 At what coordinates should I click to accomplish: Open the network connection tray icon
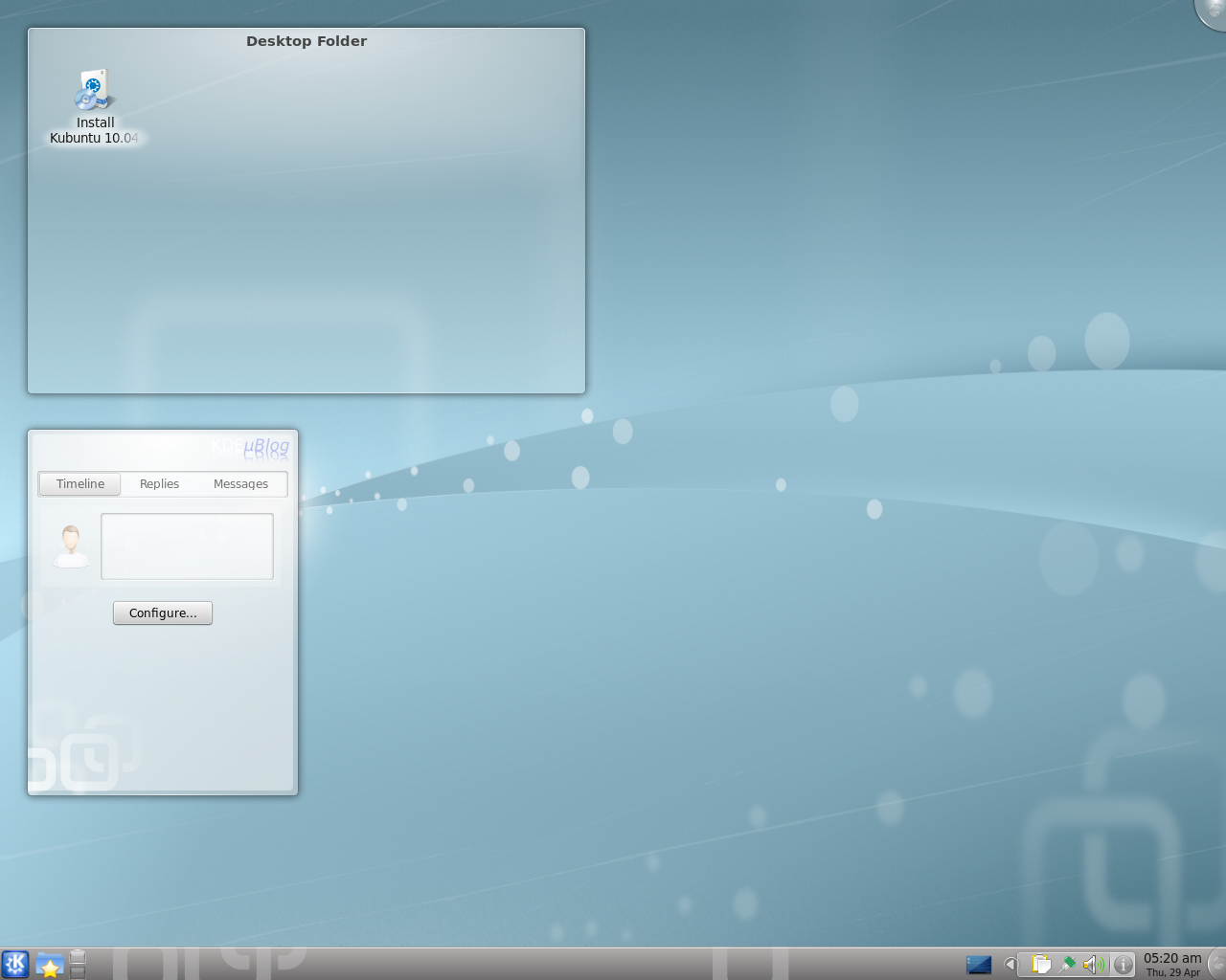click(1067, 965)
